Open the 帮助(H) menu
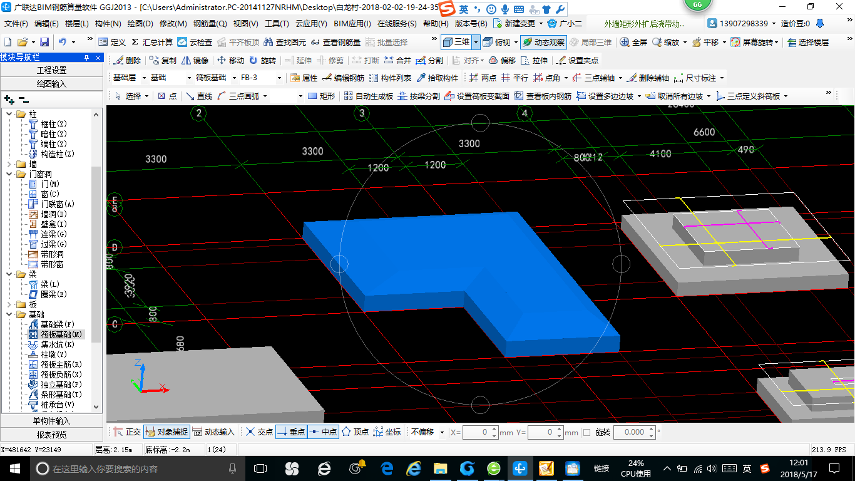 [x=436, y=24]
